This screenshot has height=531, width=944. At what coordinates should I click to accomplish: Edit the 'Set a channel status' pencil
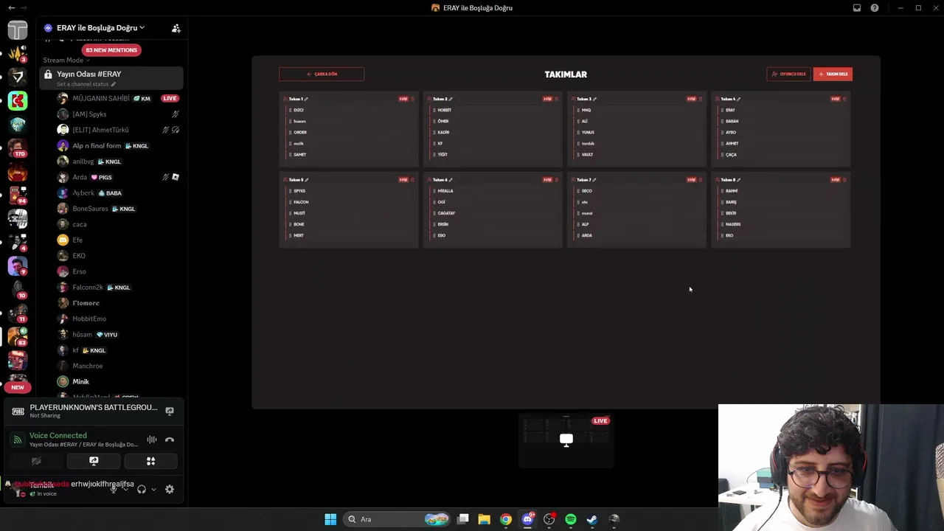(x=113, y=84)
